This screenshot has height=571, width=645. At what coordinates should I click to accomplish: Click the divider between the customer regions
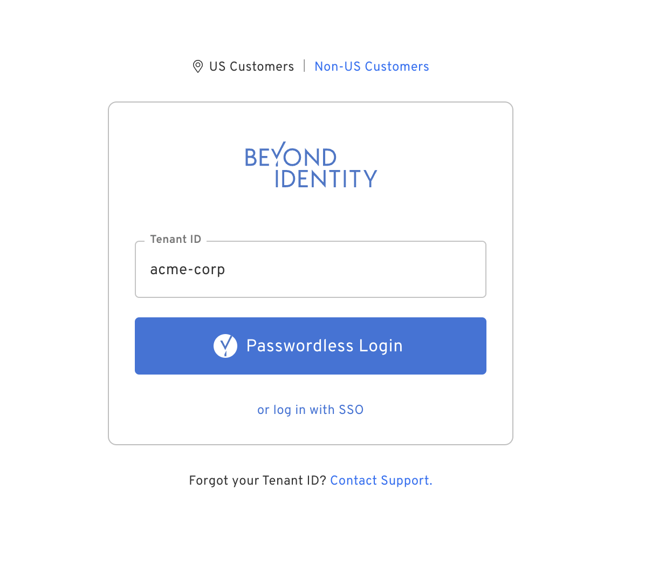click(x=304, y=66)
